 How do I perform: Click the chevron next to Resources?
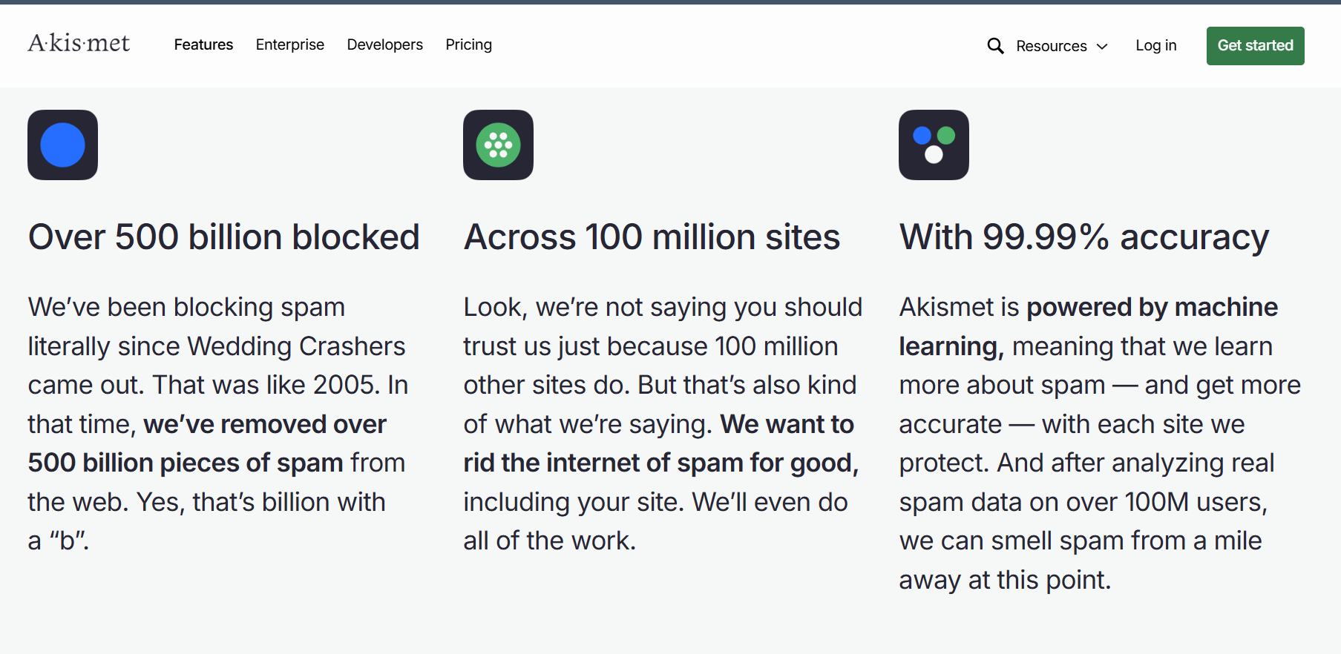pos(1102,47)
